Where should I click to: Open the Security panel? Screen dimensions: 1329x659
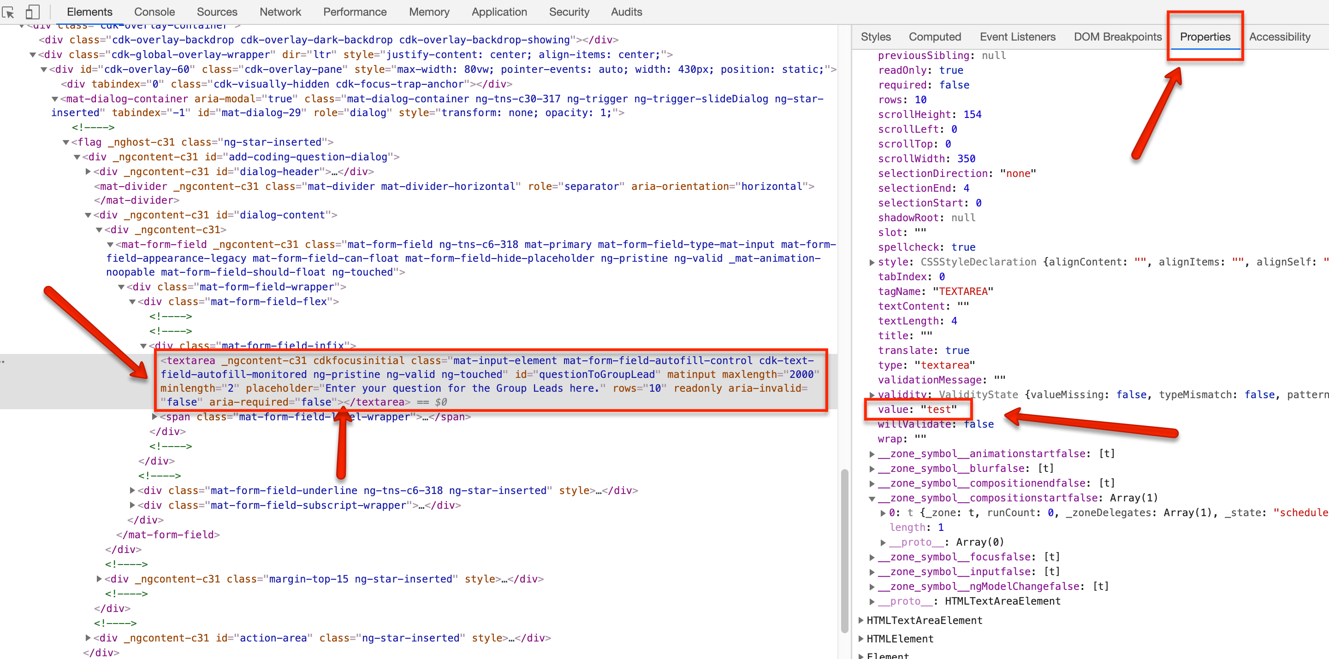coord(569,12)
